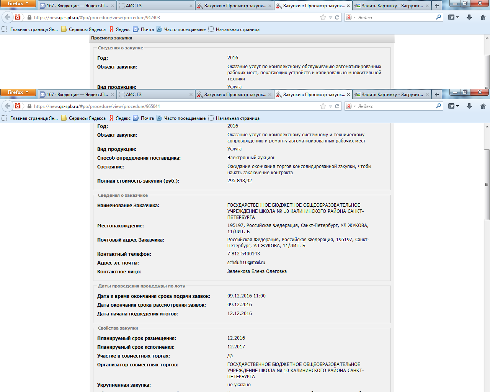Open the Yandex search engine selector, upper window
The height and width of the screenshot is (392, 490).
(351, 17)
